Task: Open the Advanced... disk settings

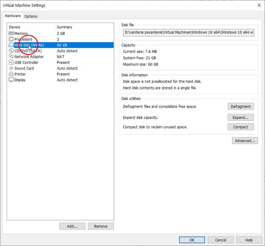Action: (x=245, y=141)
